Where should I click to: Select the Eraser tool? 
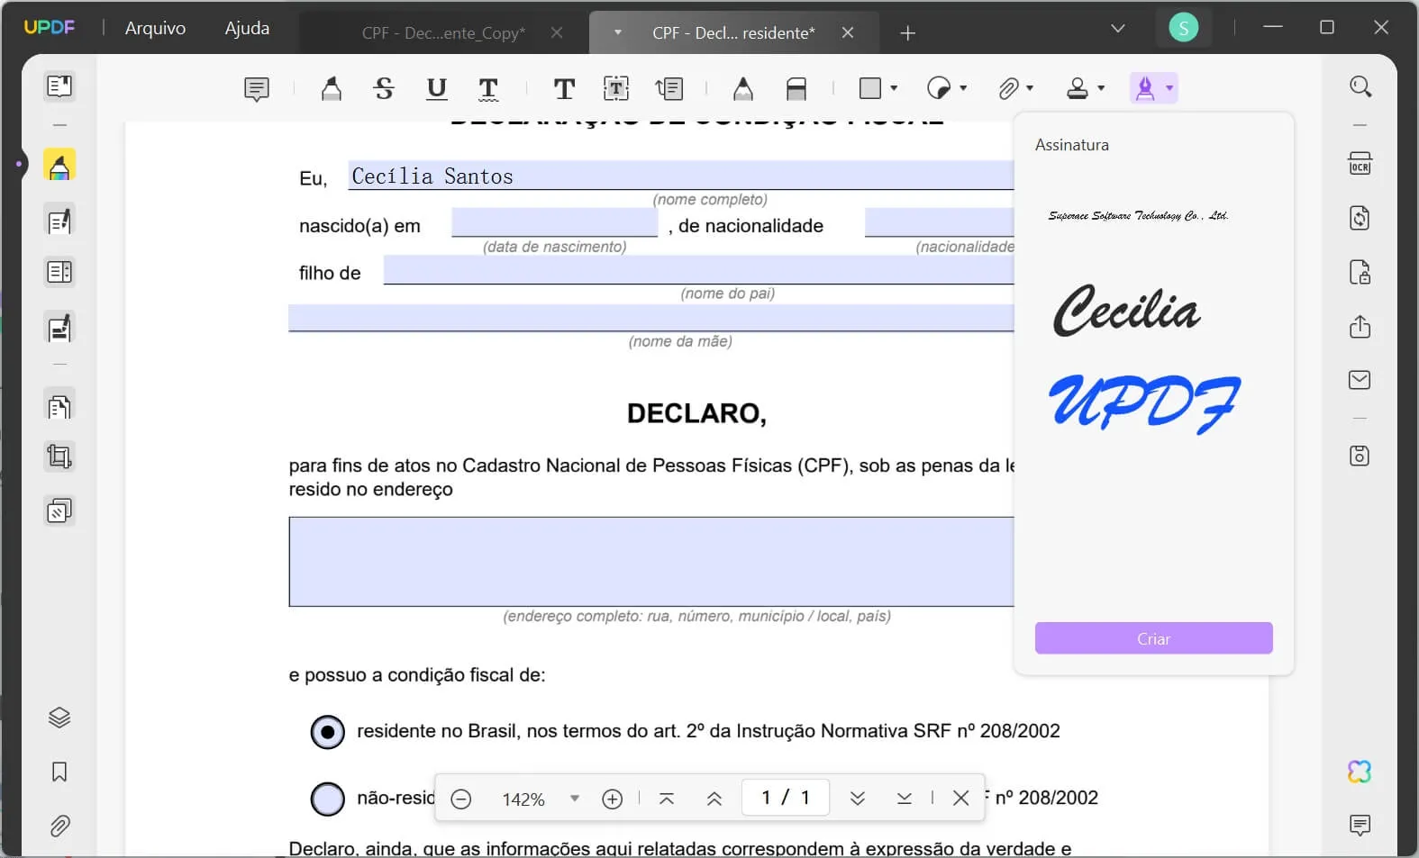click(796, 88)
